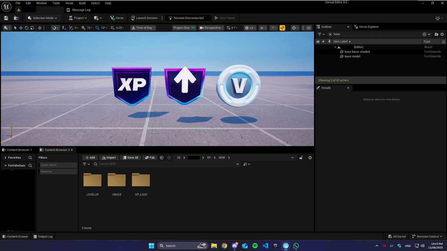This screenshot has height=251, width=447.
Task: Open the Verse button in toolbar
Action: [x=117, y=18]
